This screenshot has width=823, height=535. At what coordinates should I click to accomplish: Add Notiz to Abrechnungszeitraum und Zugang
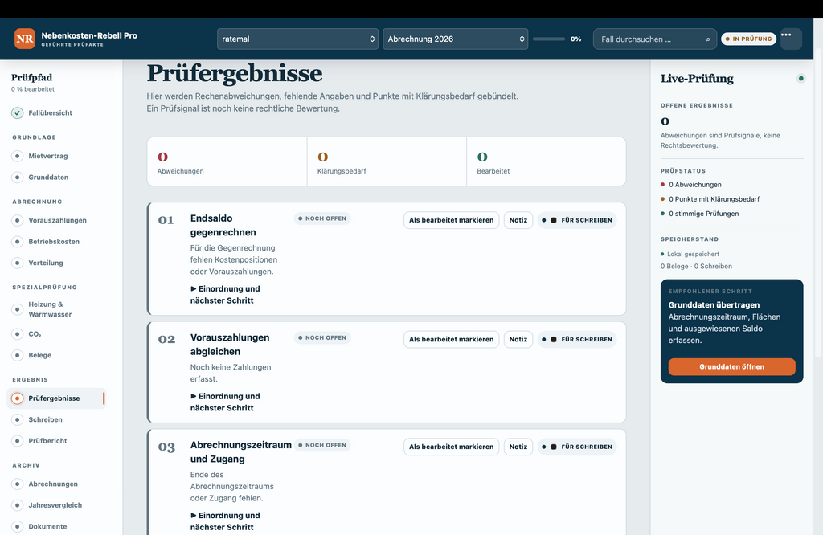point(518,447)
